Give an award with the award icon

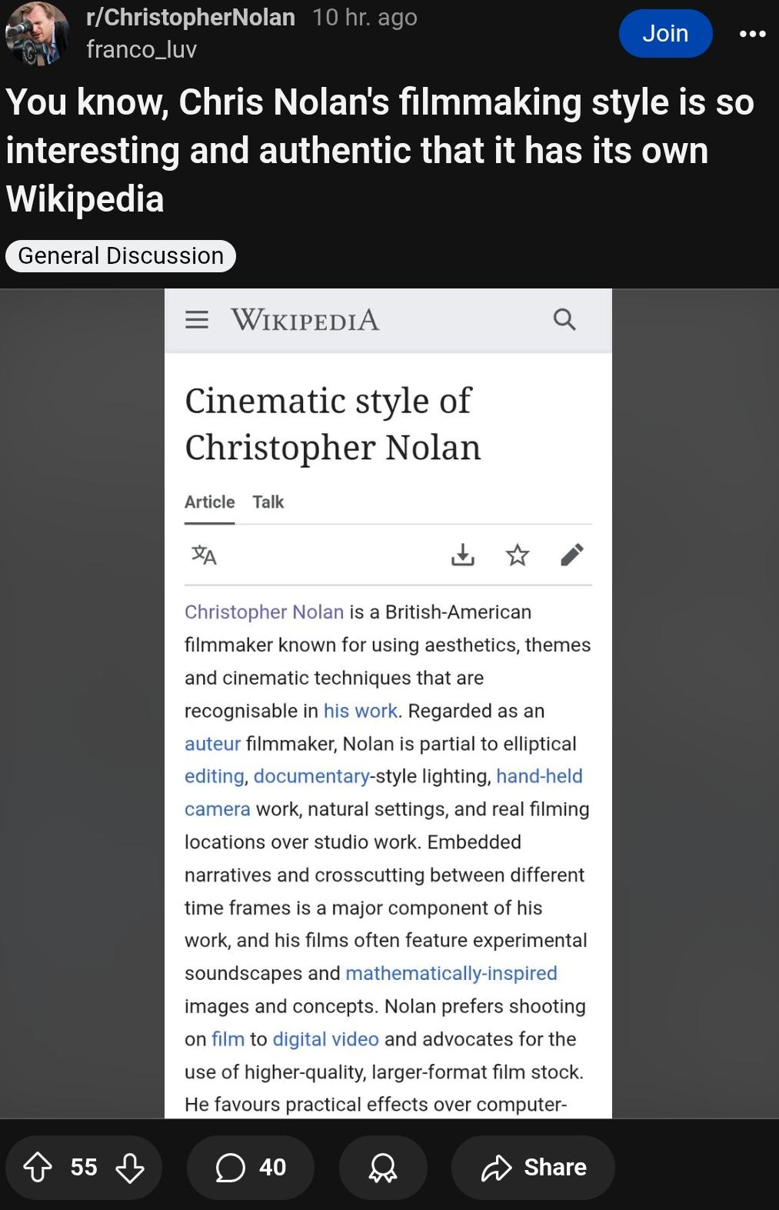[x=383, y=1167]
